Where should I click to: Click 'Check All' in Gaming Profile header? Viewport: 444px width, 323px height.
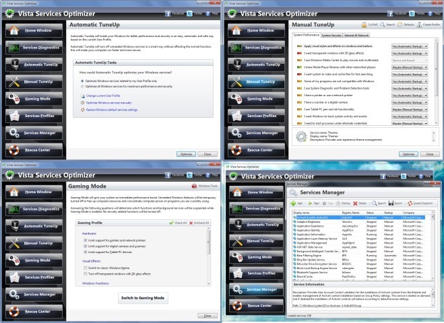178,223
